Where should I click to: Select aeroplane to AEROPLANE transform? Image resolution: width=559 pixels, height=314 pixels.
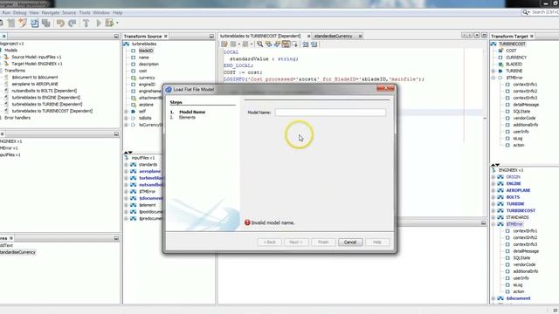point(35,84)
